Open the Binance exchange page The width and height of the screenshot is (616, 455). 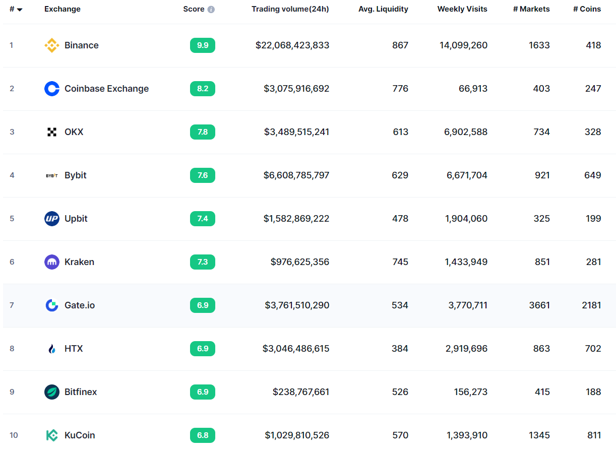coord(82,45)
